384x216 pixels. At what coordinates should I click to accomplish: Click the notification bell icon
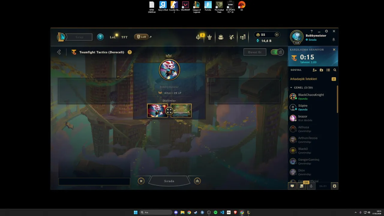[334, 40]
